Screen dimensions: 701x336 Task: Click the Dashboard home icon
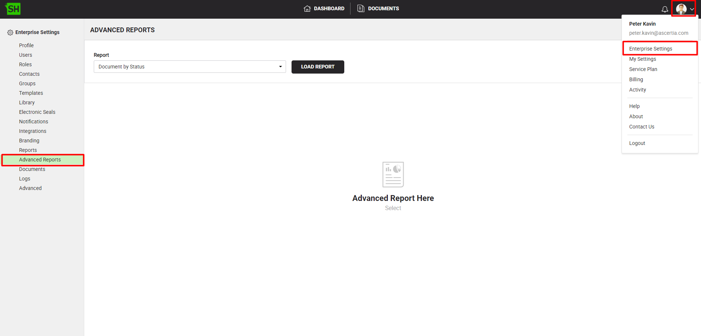pos(307,8)
